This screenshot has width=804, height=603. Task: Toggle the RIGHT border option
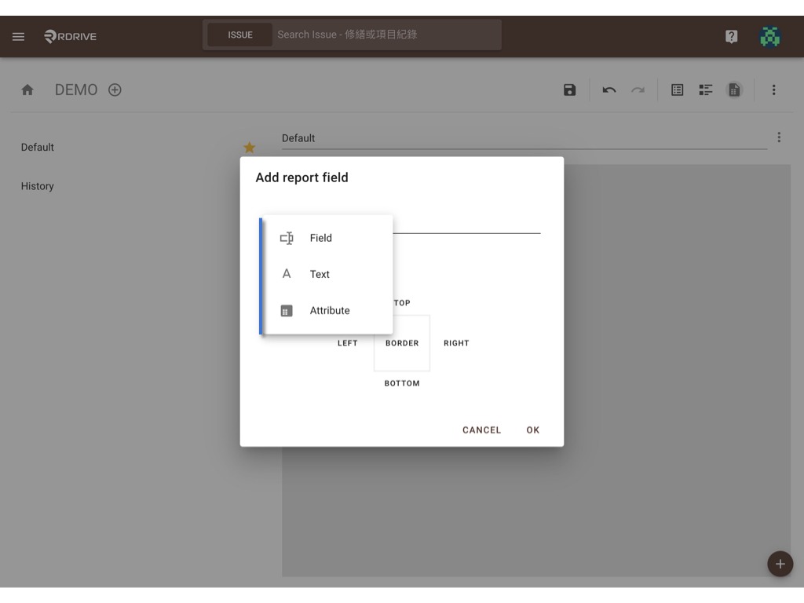point(456,343)
